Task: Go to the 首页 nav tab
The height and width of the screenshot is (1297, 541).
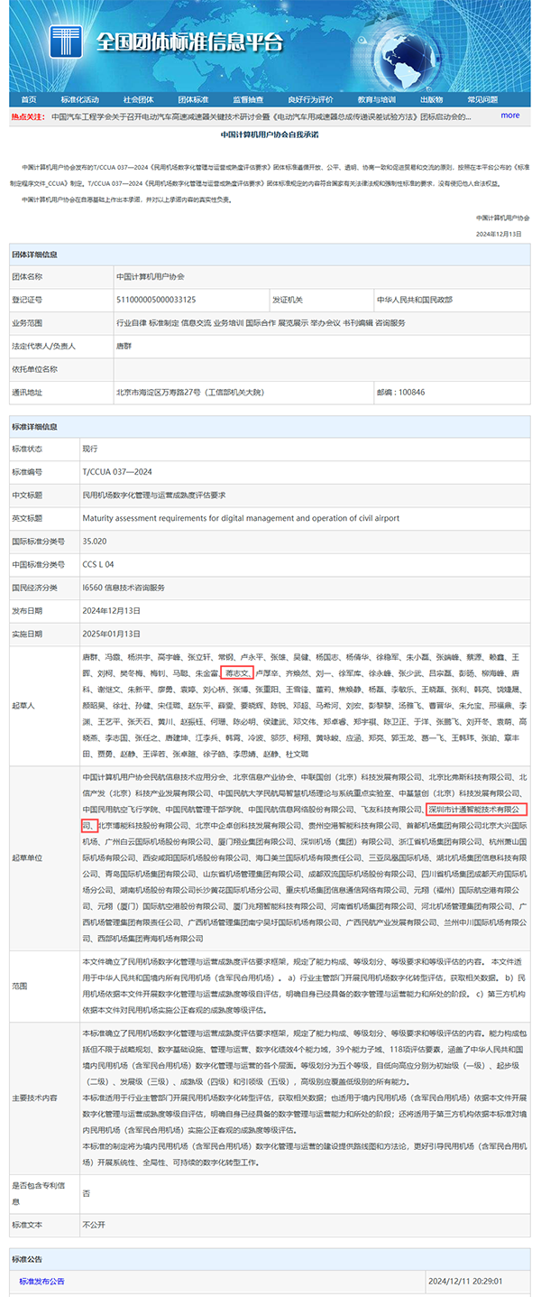Action: pos(29,99)
